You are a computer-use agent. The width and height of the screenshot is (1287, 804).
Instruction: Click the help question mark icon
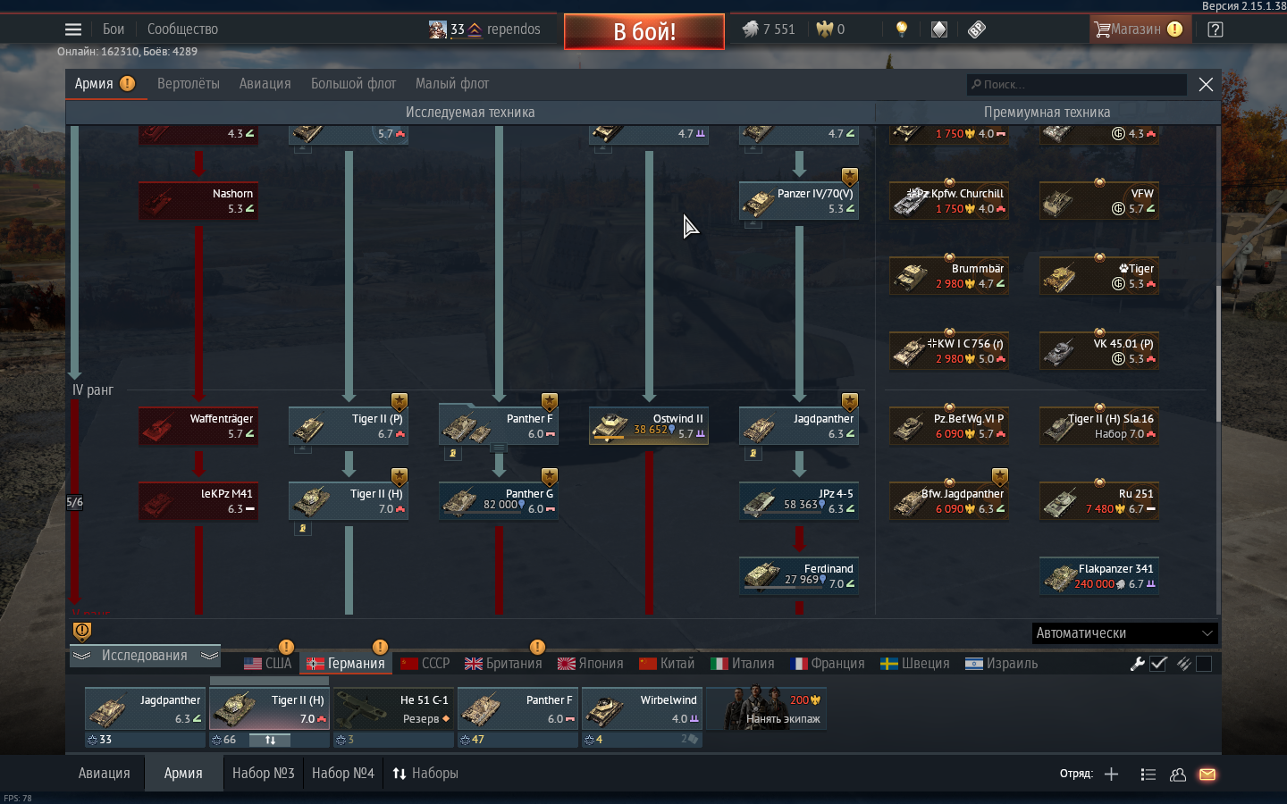pyautogui.click(x=1215, y=29)
